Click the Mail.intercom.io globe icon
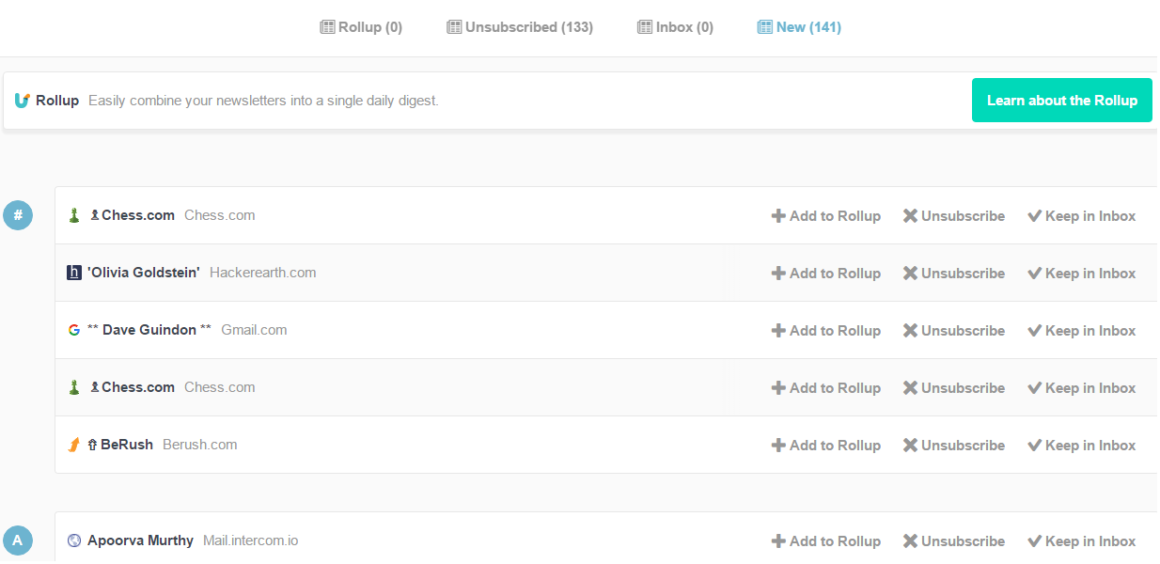This screenshot has width=1160, height=564. click(73, 540)
